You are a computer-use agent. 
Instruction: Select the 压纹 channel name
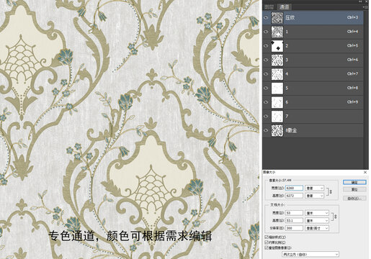(290, 18)
